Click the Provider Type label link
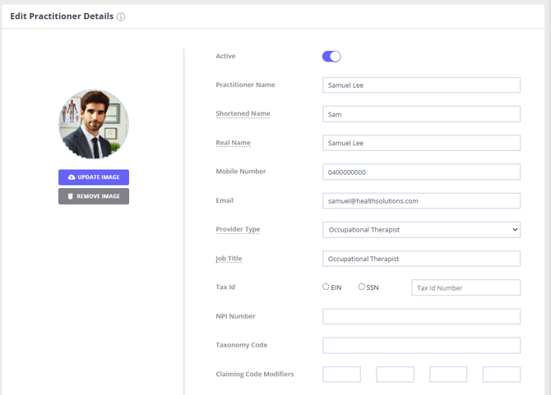Screen dimensions: 551x395 point(238,229)
